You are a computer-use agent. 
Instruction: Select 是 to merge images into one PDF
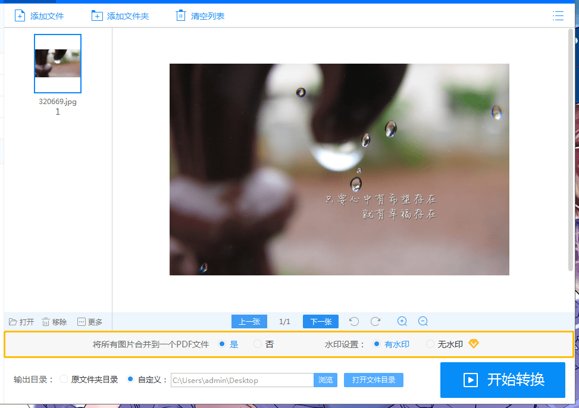pos(222,344)
